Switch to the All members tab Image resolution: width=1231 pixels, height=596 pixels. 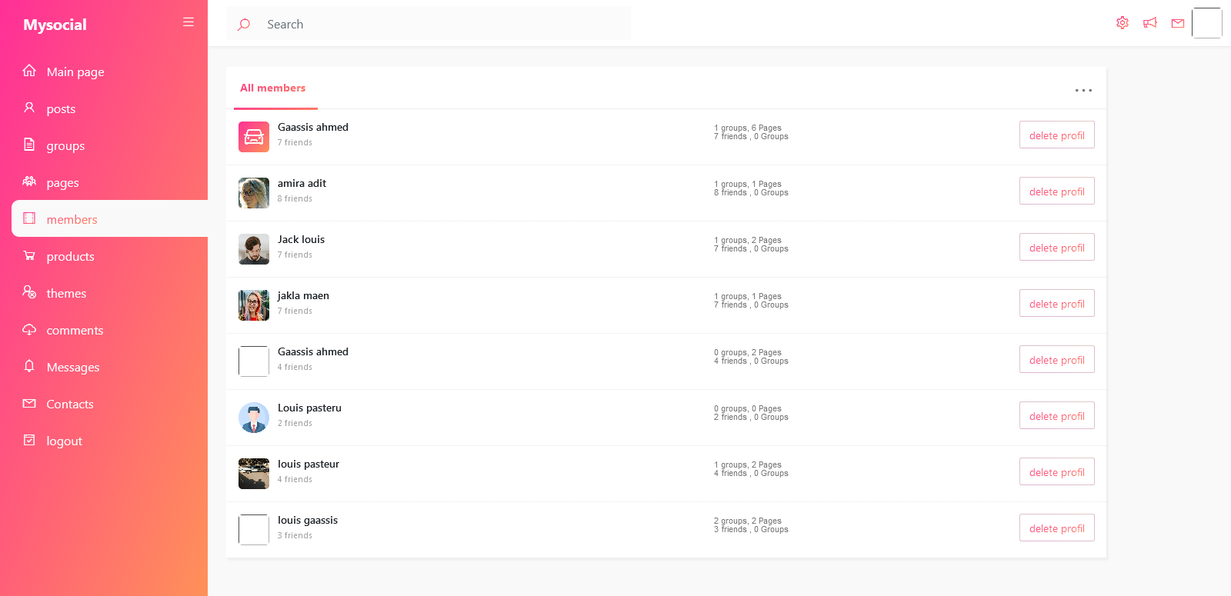[x=273, y=88]
